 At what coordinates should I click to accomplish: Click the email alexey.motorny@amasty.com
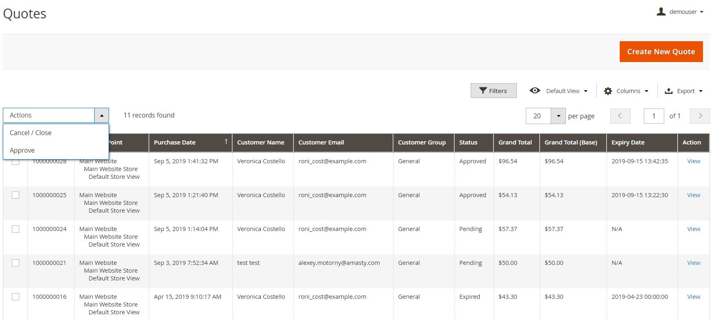(339, 263)
